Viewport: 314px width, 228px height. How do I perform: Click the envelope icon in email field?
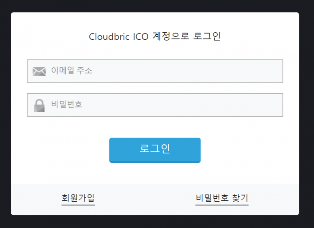pyautogui.click(x=39, y=71)
